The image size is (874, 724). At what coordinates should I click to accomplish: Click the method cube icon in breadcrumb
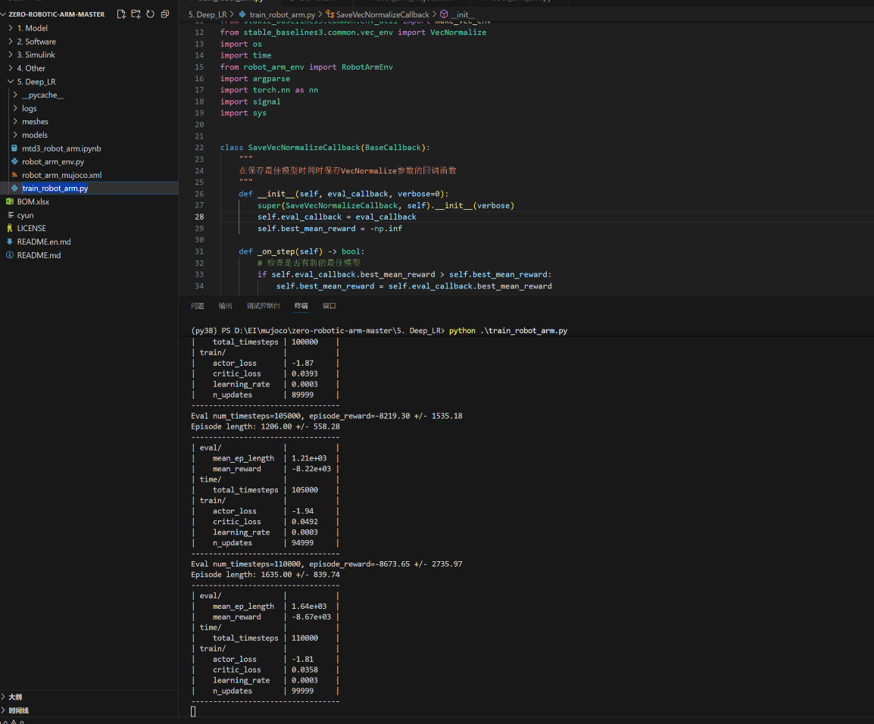click(x=444, y=14)
